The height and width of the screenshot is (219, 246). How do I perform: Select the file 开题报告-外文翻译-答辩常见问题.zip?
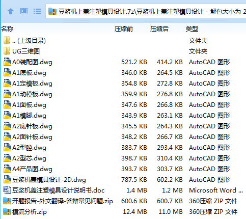[x=63, y=201]
